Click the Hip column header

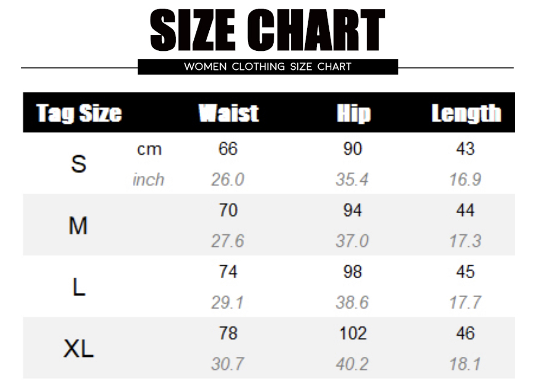[x=353, y=113]
